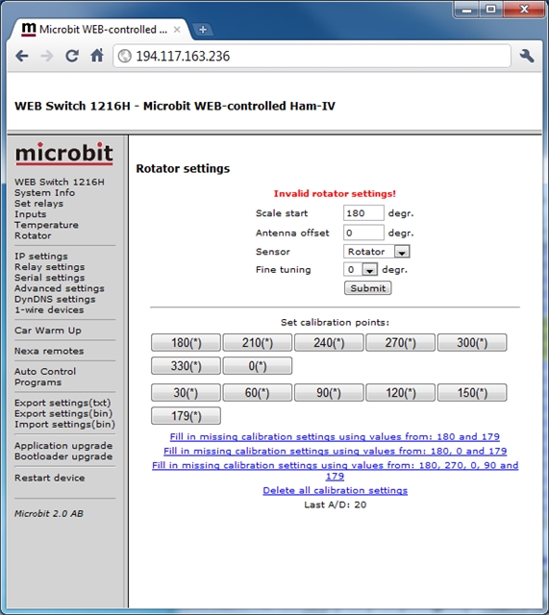549x615 pixels.
Task: Open Set relays in sidebar
Action: coord(38,203)
